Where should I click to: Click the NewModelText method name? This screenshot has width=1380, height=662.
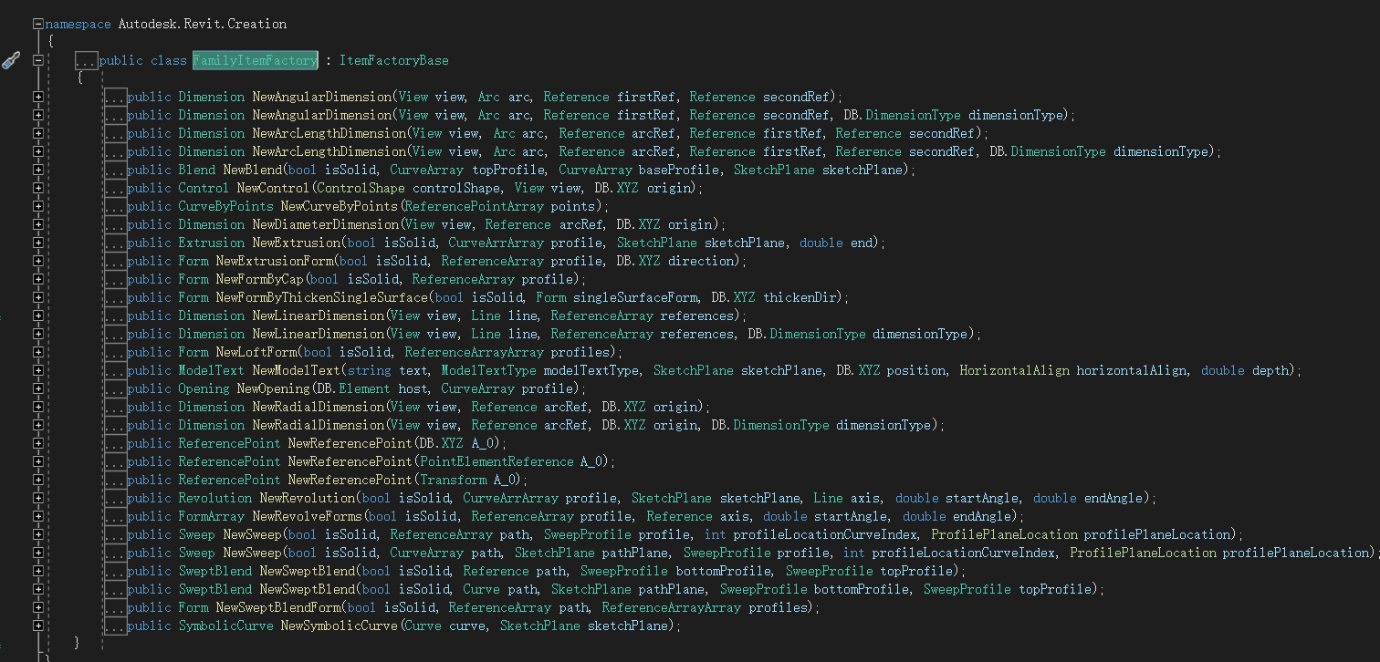coord(297,370)
